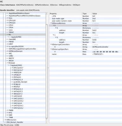
Task: Expand the CPU1@0 node
Action: click(x=8, y=20)
